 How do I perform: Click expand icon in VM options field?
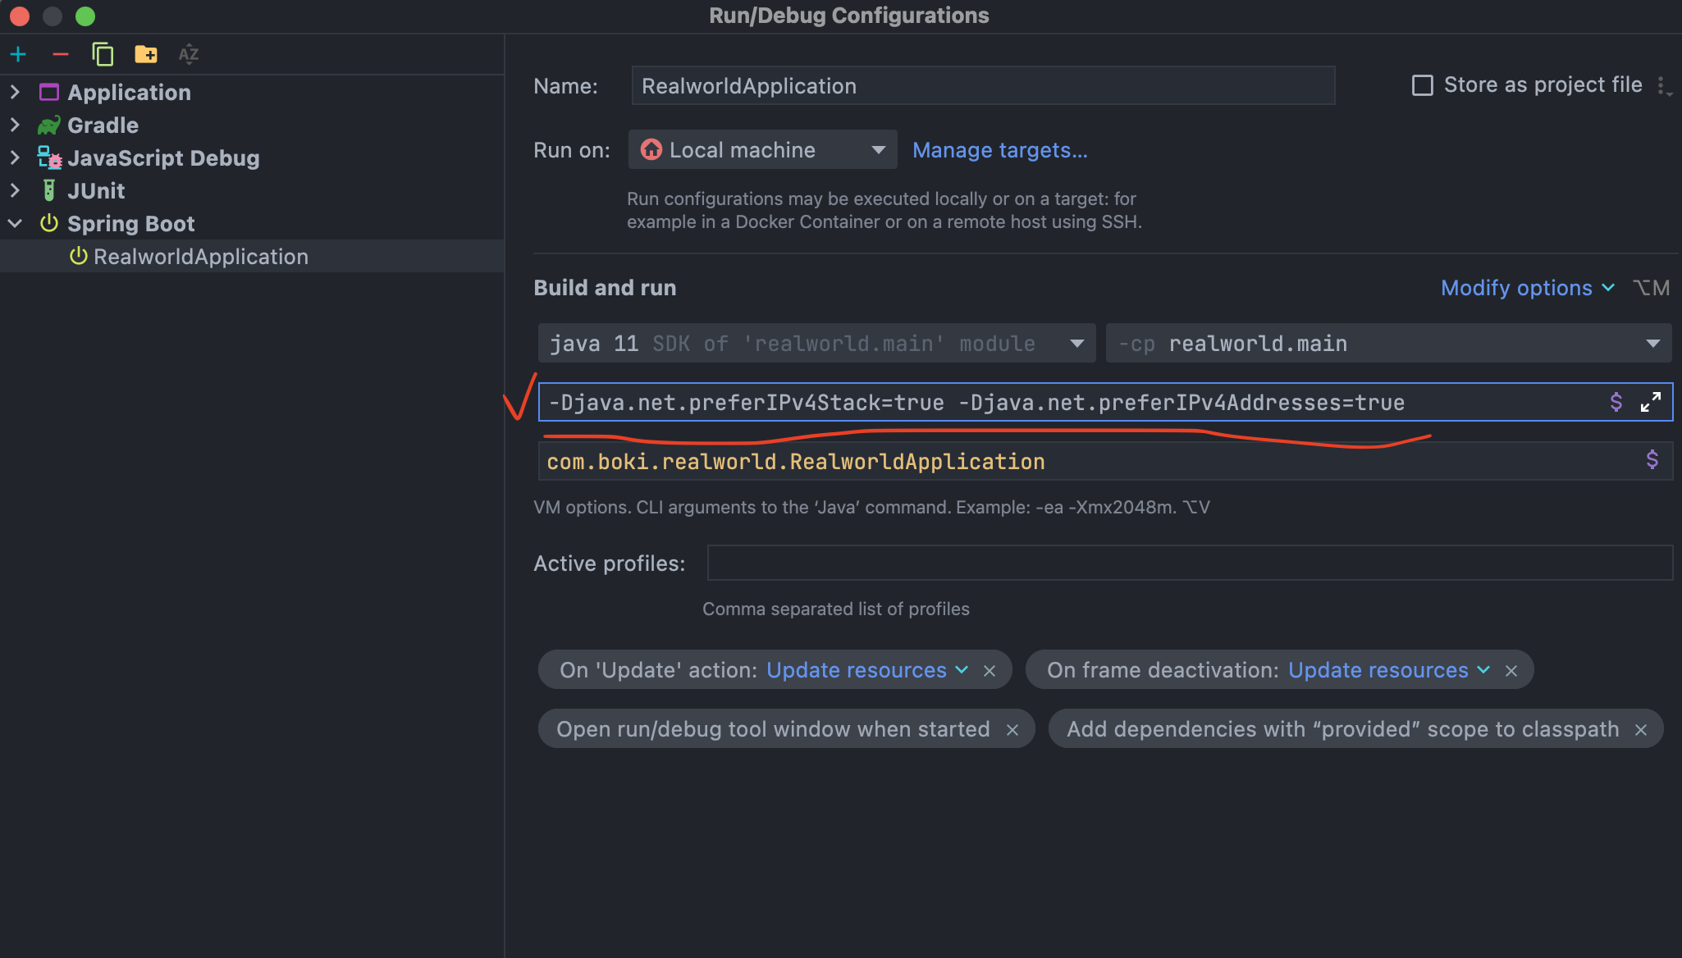[1650, 402]
